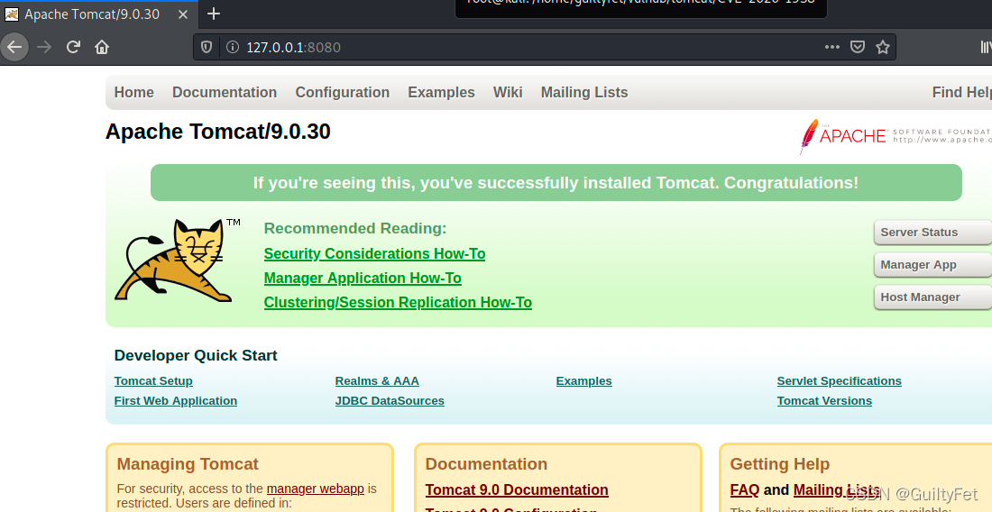Screen dimensions: 992x512
Task: Open the Wiki nav item
Action: click(x=508, y=92)
